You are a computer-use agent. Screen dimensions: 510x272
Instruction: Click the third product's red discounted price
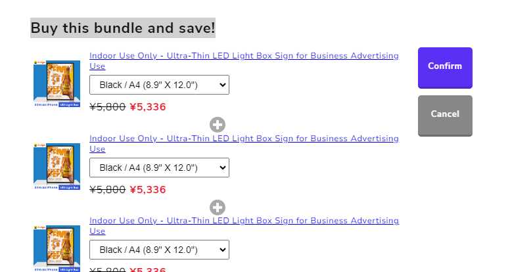[x=148, y=269]
